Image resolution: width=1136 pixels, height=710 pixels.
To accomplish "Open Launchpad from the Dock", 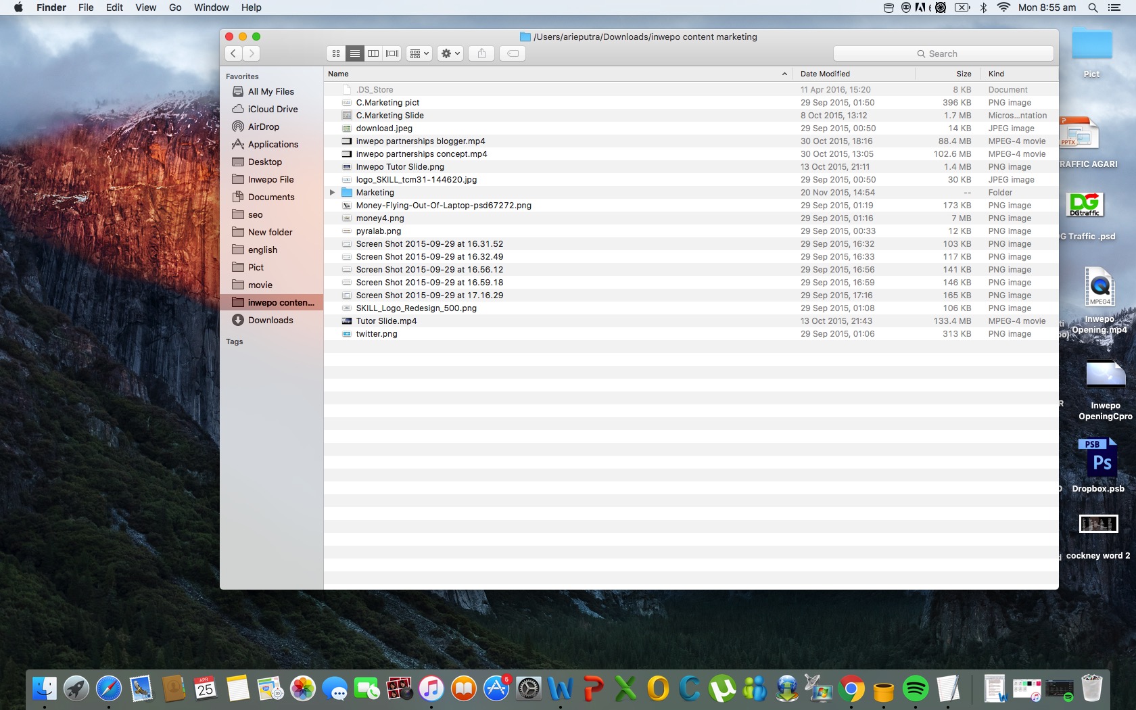I will [x=76, y=689].
